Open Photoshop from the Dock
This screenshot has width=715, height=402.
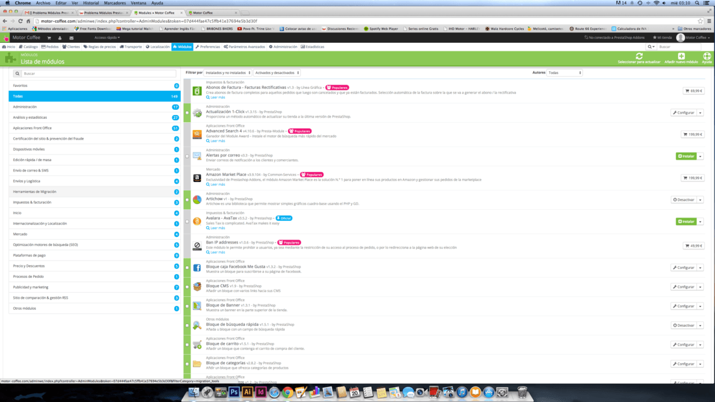pyautogui.click(x=234, y=392)
